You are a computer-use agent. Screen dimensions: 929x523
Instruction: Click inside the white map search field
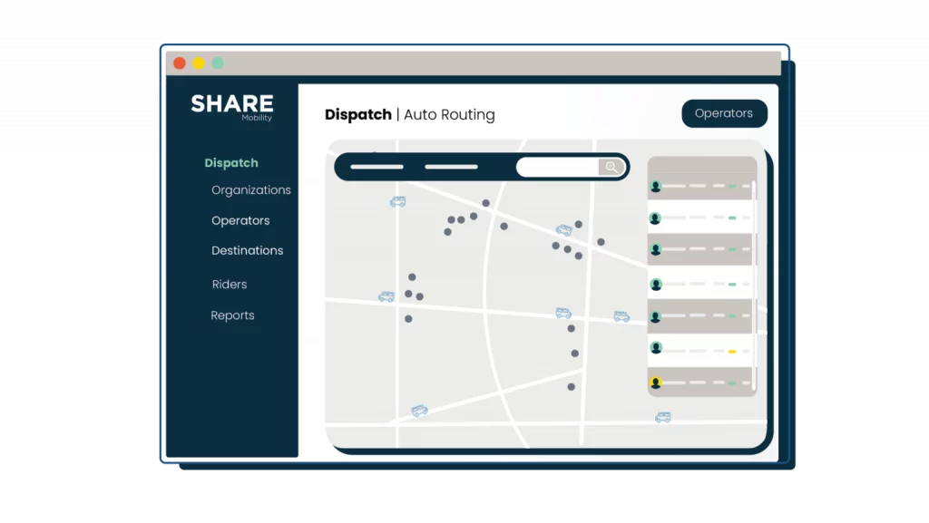point(557,167)
